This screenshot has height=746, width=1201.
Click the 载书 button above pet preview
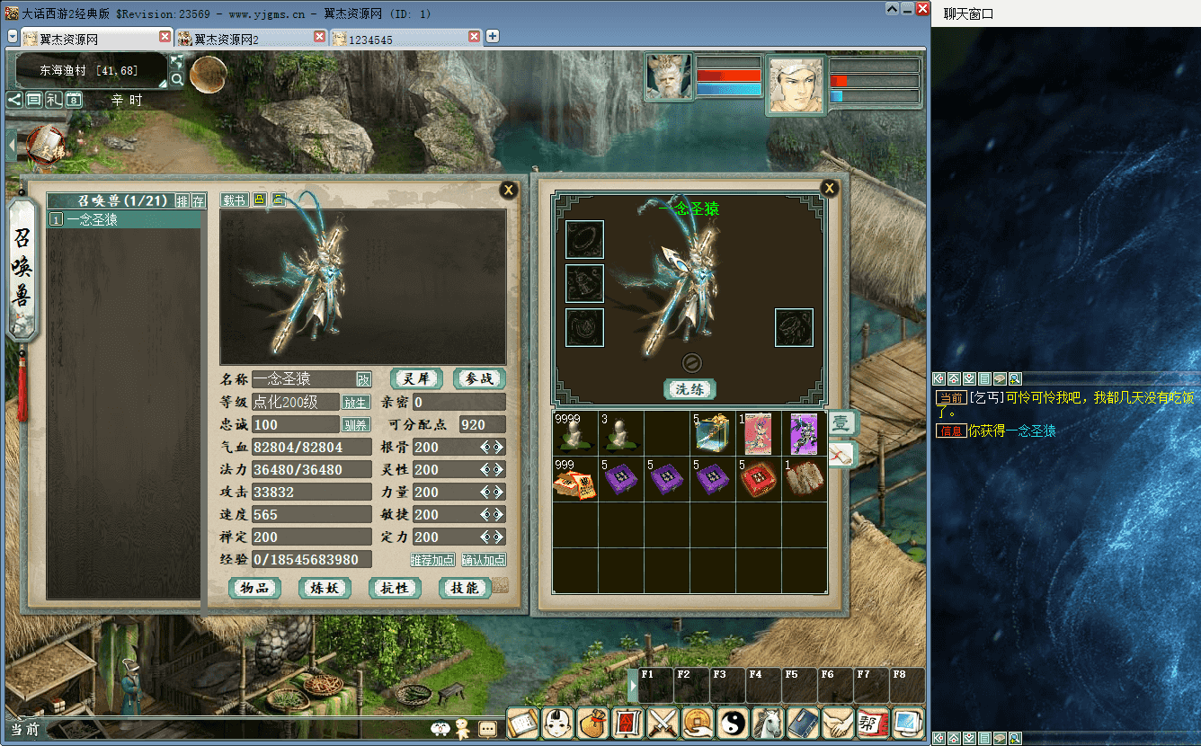(x=235, y=200)
